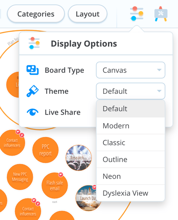Click the Board Type images icon

click(33, 70)
